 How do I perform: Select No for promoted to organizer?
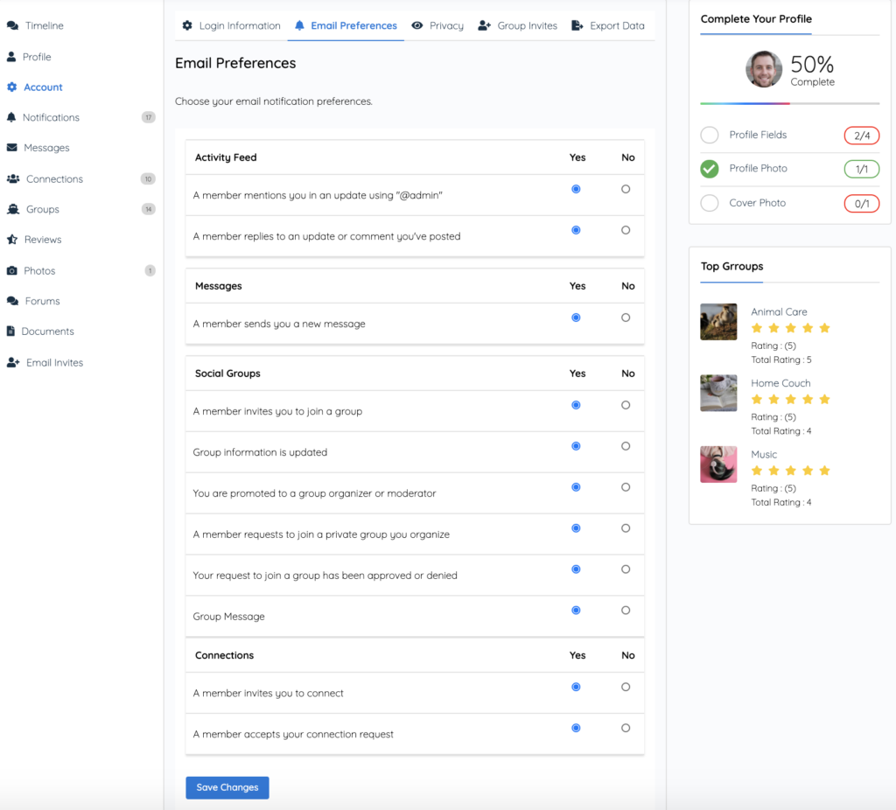pos(626,487)
